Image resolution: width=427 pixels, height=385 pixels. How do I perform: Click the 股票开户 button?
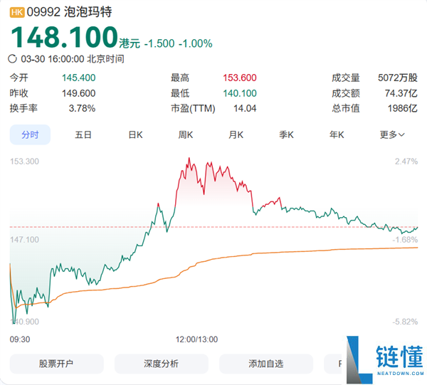[x=57, y=364]
